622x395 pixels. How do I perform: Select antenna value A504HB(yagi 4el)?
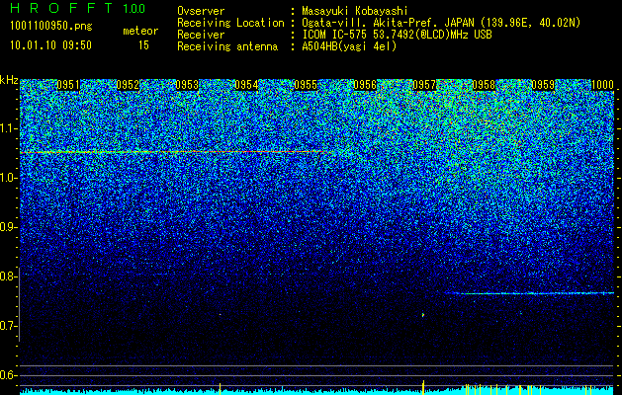349,46
